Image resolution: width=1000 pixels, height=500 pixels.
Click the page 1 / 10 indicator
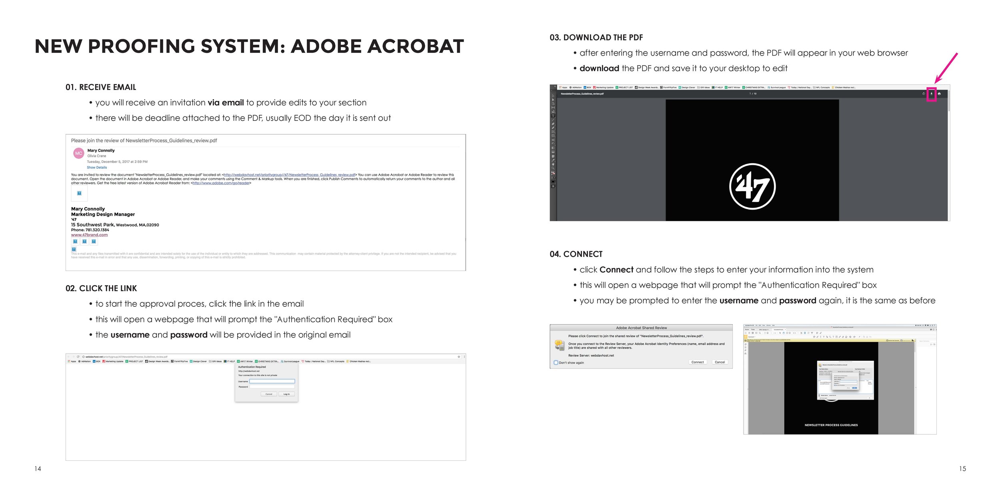(x=753, y=94)
